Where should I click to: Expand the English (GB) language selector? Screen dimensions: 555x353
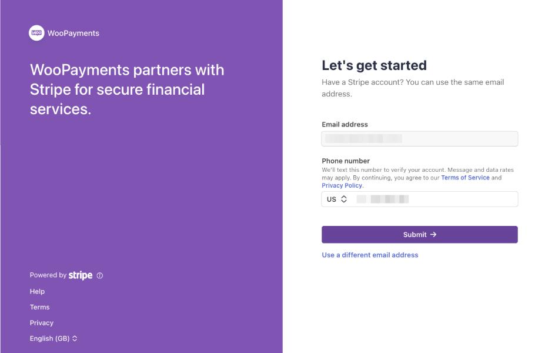[54, 339]
